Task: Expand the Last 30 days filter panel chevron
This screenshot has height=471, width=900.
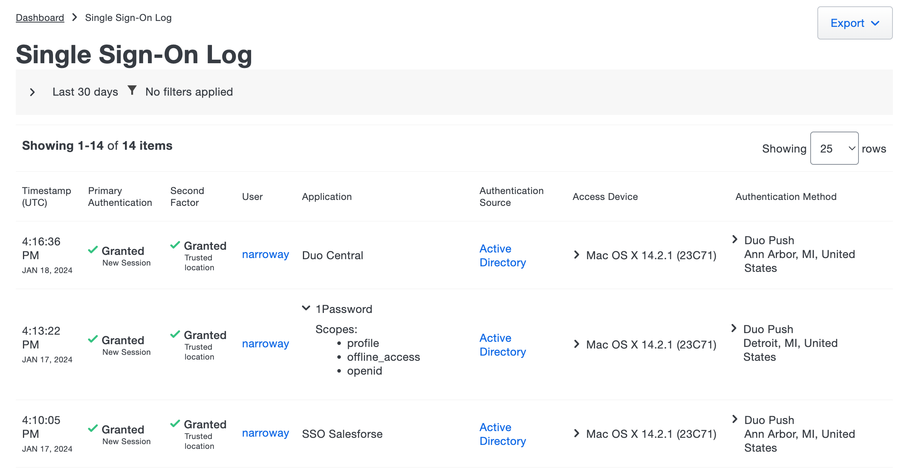Action: click(x=32, y=92)
